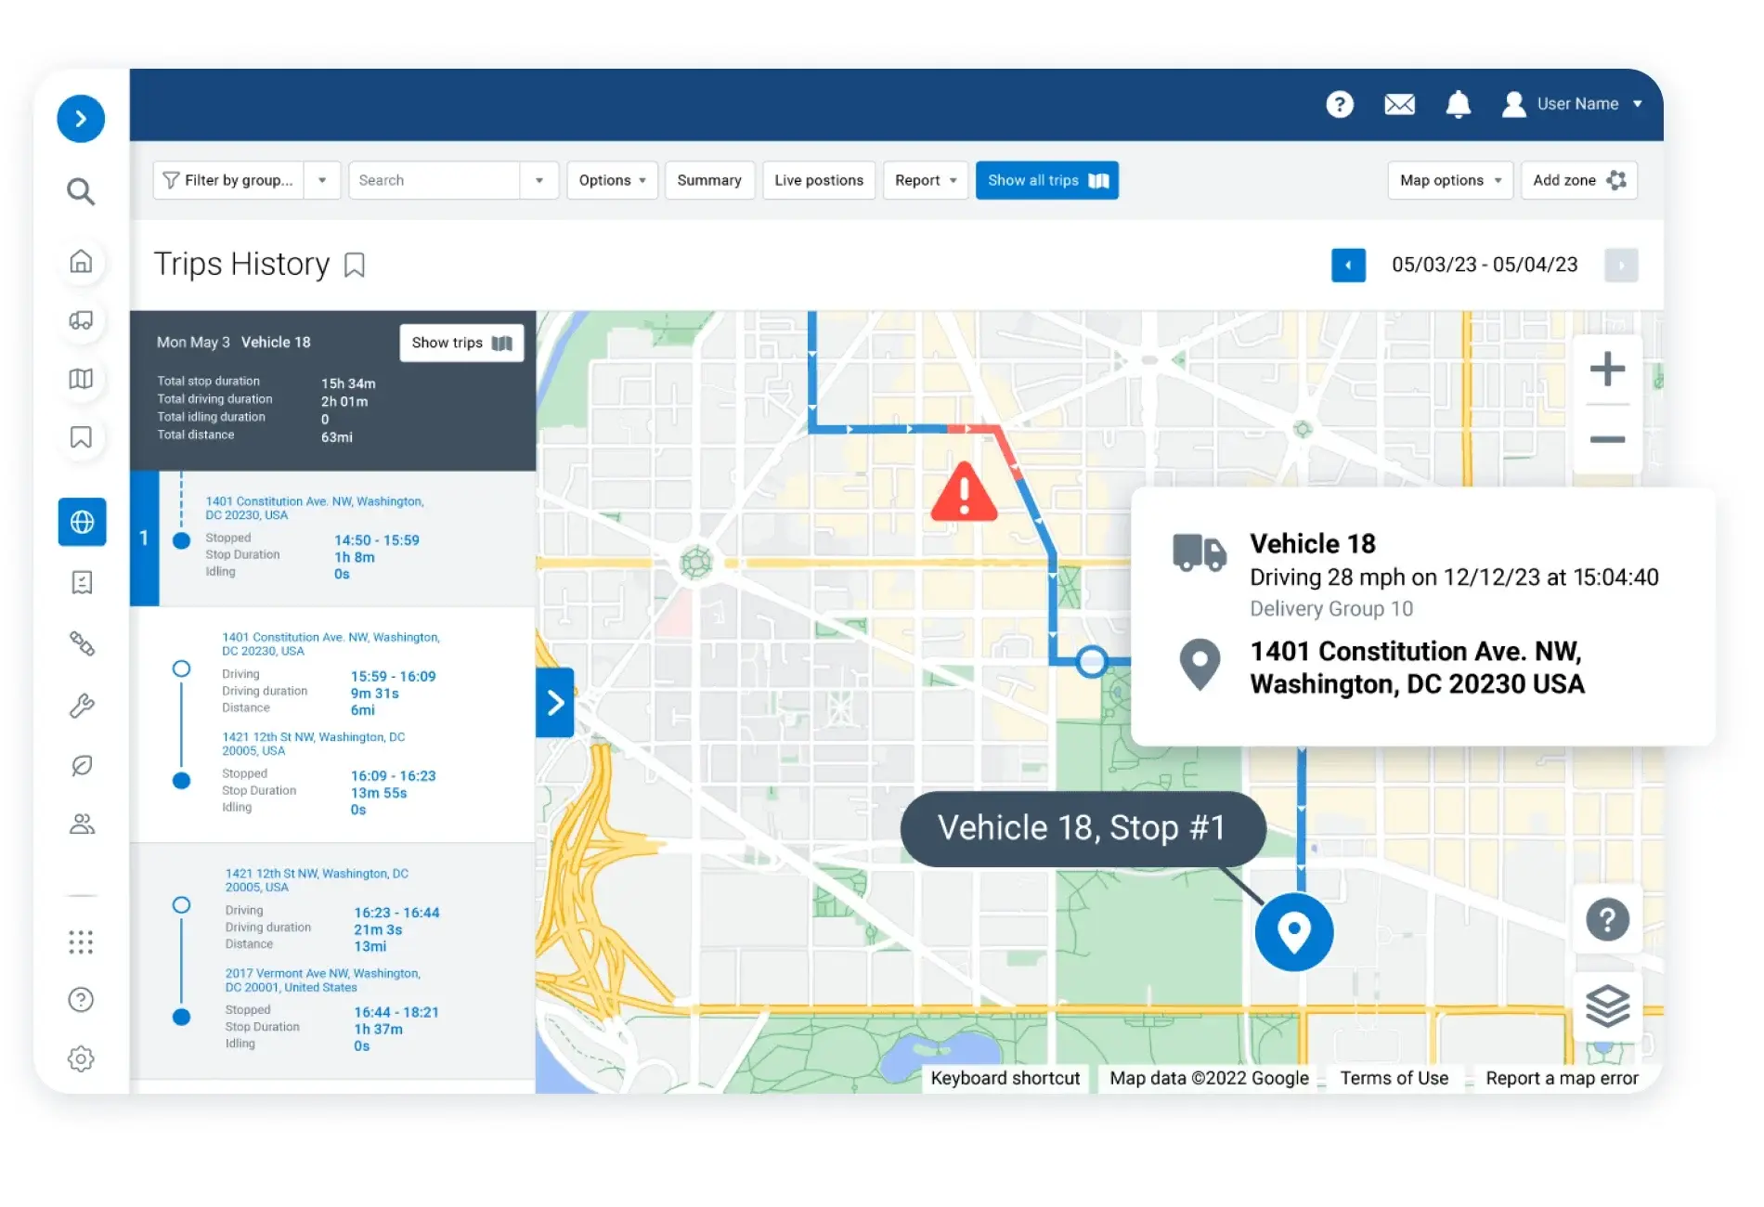
Task: Select the truck/vehicles icon in sidebar
Action: [82, 321]
